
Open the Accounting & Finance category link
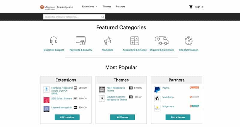click(135, 50)
